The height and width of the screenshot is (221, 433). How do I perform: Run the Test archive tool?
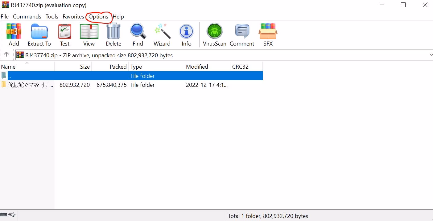65,34
